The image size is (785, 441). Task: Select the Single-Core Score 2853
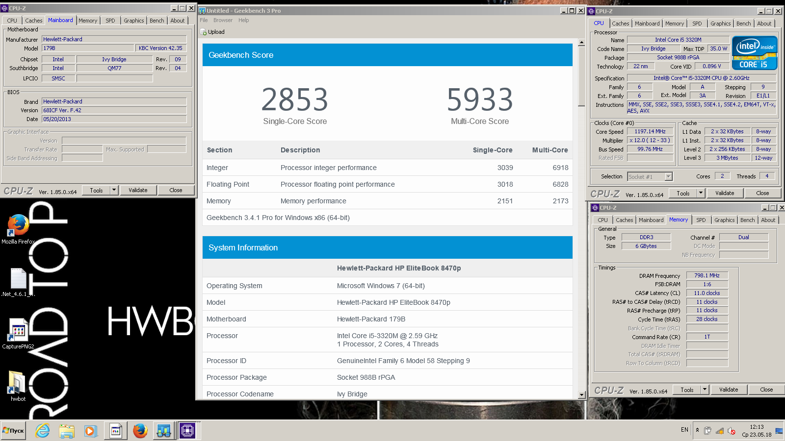pos(295,99)
